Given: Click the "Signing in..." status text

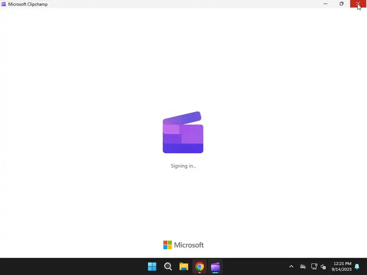Looking at the screenshot, I should pyautogui.click(x=183, y=166).
